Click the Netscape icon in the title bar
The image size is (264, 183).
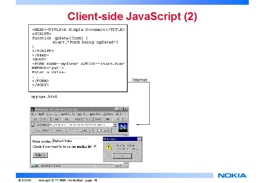pyautogui.click(x=33, y=109)
